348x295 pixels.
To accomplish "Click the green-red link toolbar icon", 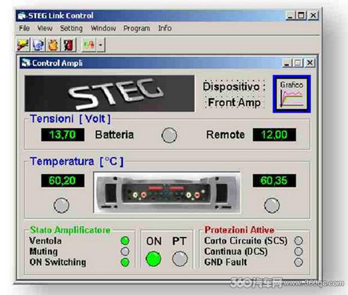I will [89, 44].
